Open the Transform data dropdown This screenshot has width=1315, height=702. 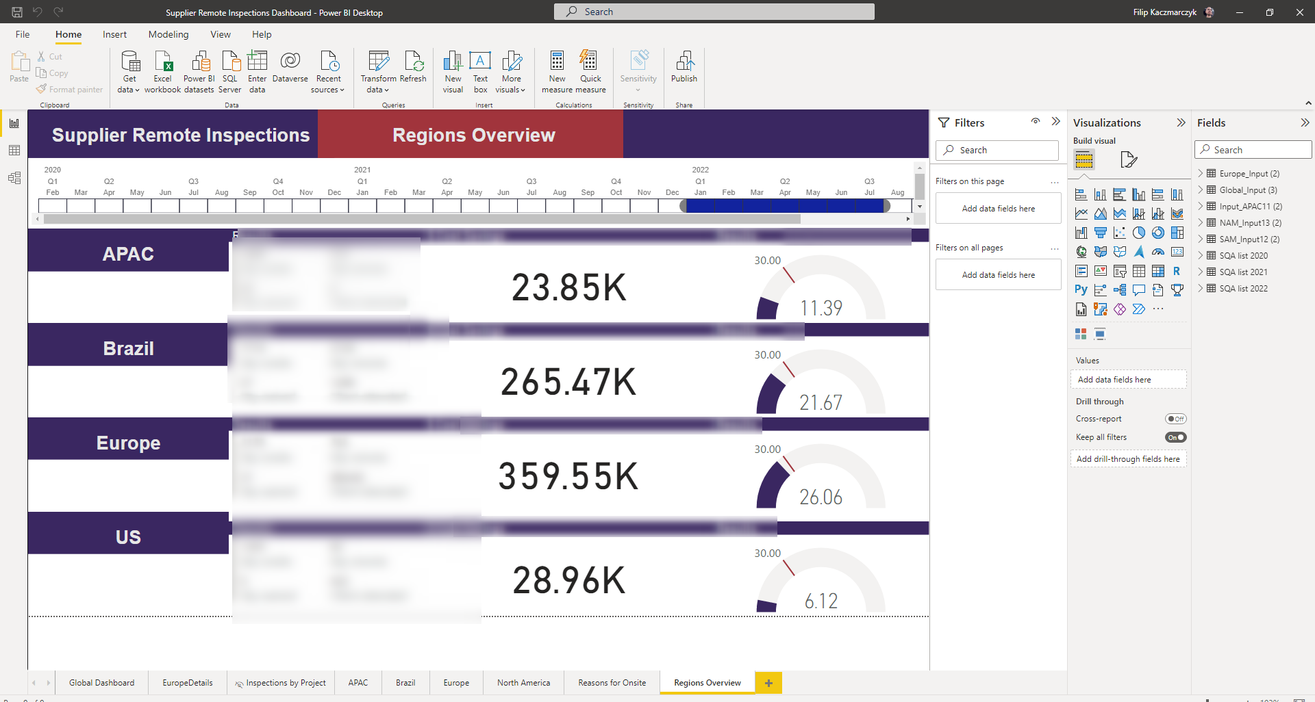(x=378, y=84)
